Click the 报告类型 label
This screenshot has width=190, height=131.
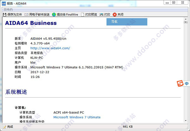click(x=21, y=53)
